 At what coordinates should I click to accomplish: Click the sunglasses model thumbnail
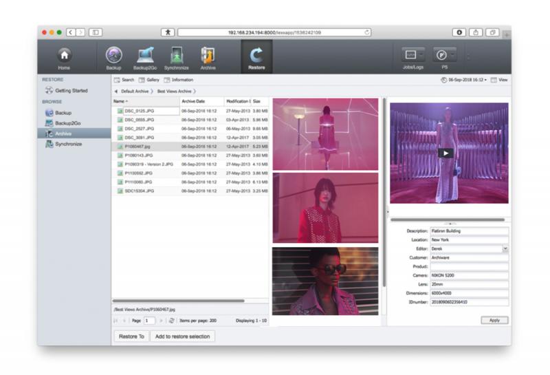(x=325, y=281)
